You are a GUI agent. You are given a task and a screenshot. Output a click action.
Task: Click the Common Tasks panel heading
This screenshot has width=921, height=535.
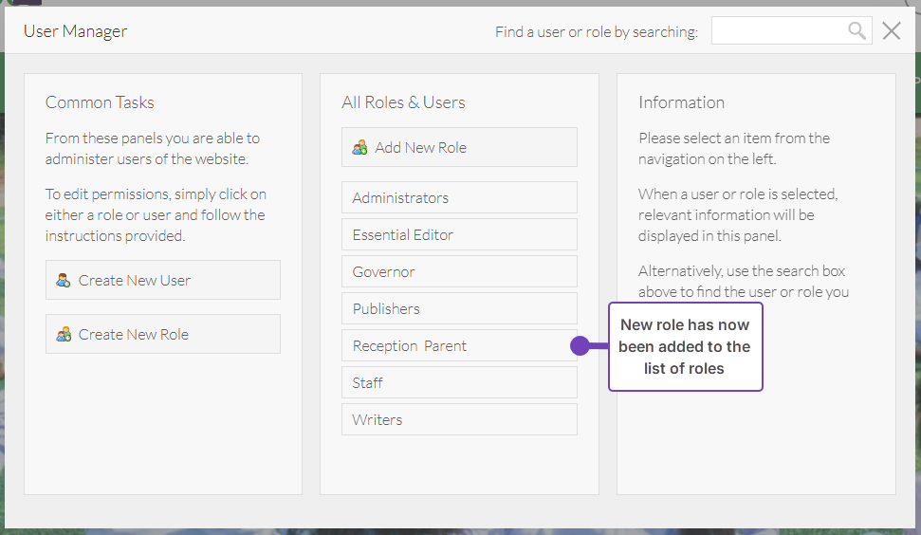click(x=100, y=102)
